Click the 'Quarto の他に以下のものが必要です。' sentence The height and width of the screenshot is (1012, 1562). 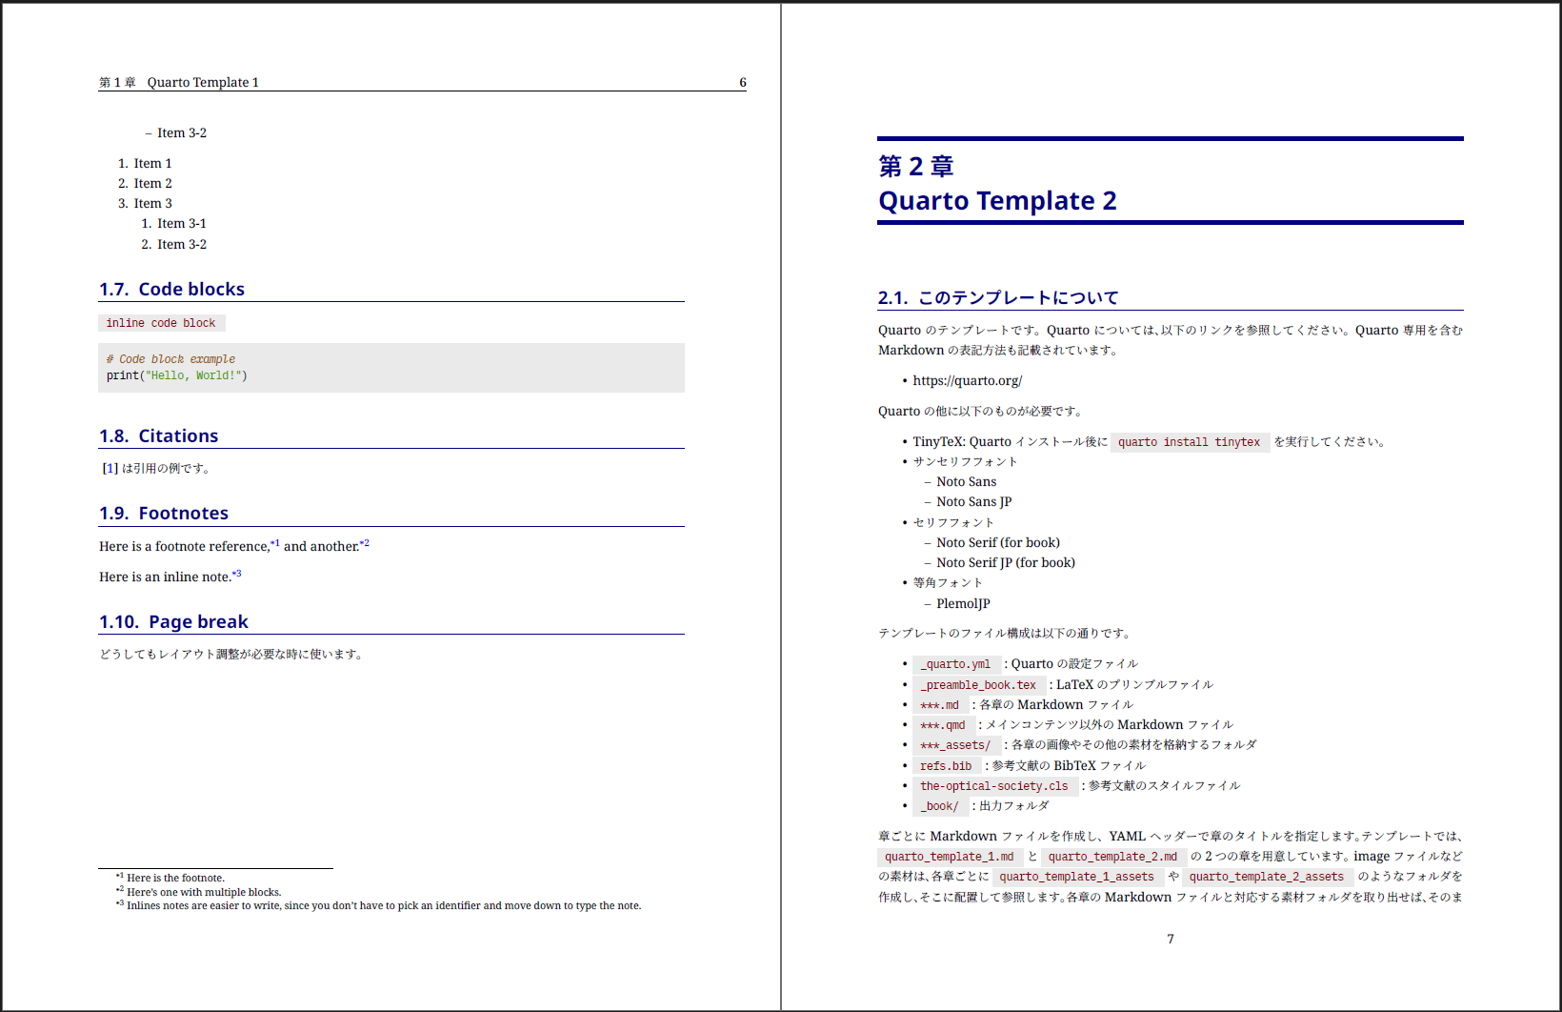click(981, 411)
